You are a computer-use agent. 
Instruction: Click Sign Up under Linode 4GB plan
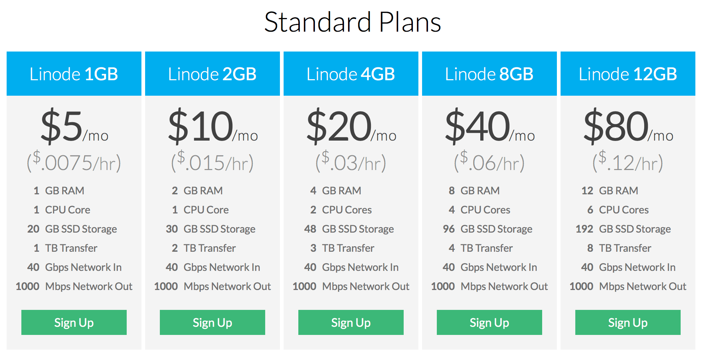click(x=351, y=322)
